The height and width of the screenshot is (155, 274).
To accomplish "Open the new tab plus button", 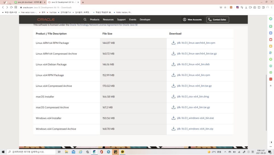I will tap(83, 2).
